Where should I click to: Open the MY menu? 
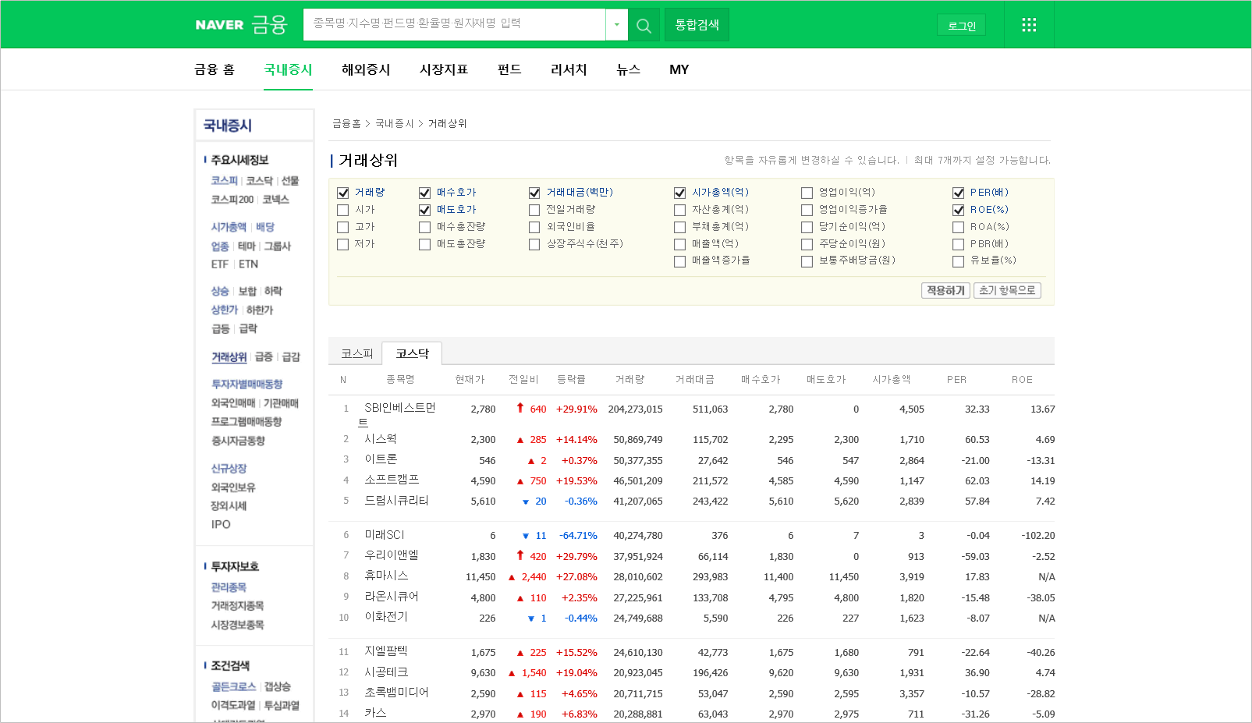pyautogui.click(x=679, y=69)
